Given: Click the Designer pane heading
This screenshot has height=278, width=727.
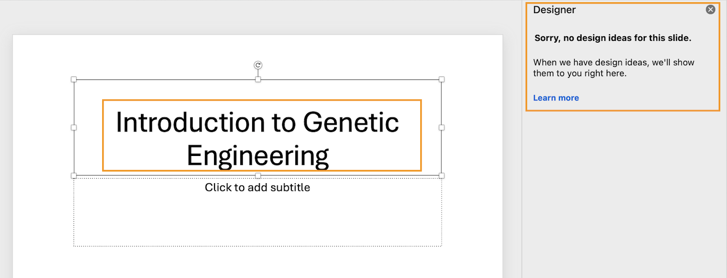Looking at the screenshot, I should [554, 10].
